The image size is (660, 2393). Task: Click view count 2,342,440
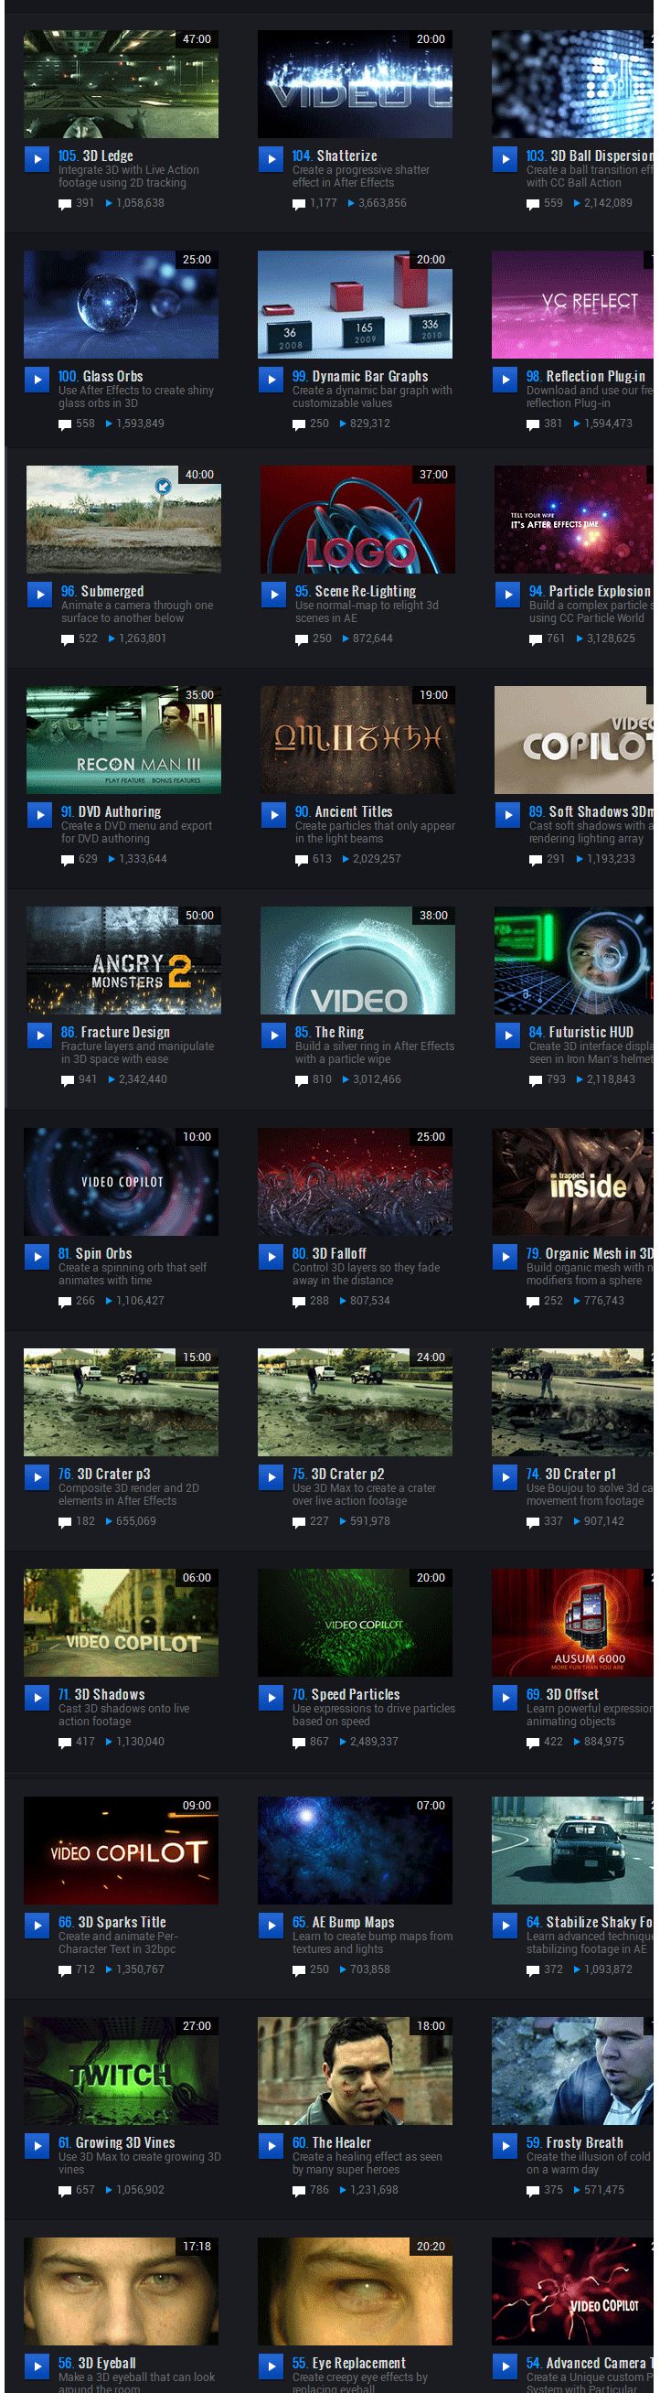(x=143, y=1079)
